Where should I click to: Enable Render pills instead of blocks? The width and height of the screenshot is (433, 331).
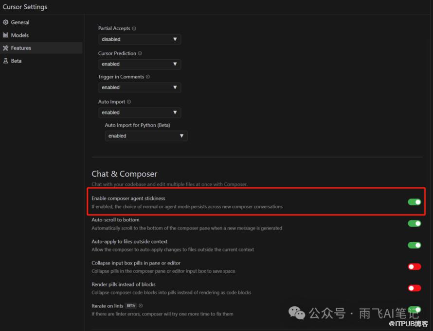point(414,288)
